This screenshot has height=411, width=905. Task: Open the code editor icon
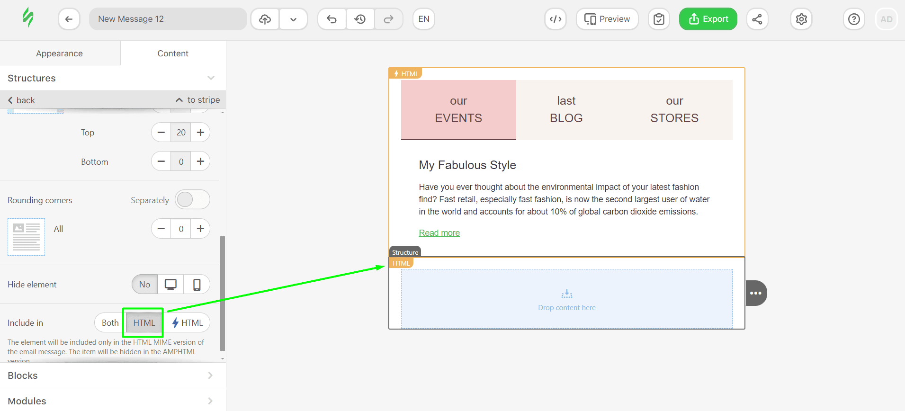(556, 19)
